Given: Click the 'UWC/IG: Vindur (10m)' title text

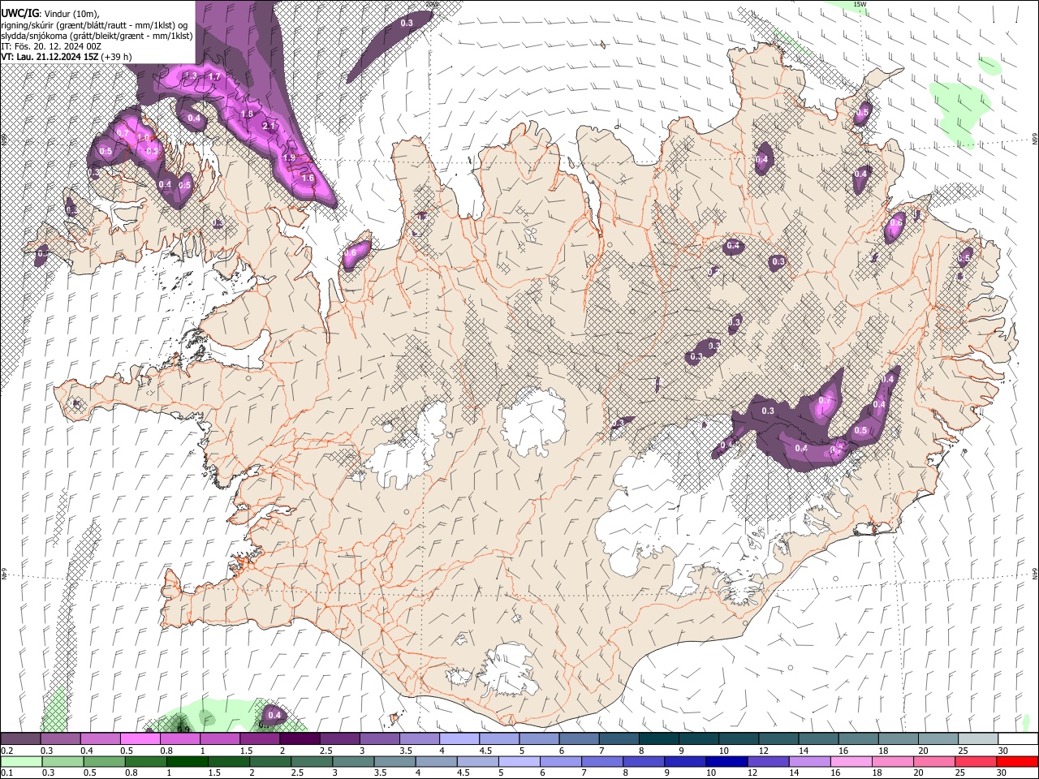Looking at the screenshot, I should pyautogui.click(x=51, y=13).
